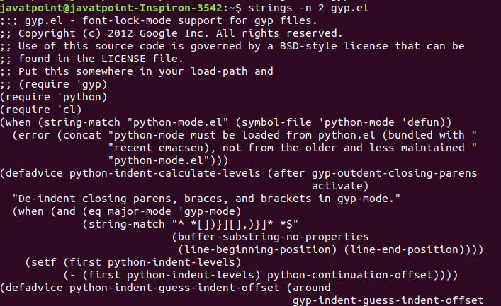This screenshot has width=501, height=306.
Task: Click the "python-mode.el" string in the when clause
Action: 181,122
